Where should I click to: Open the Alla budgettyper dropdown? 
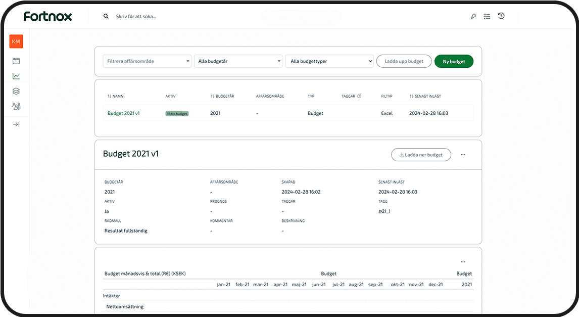click(x=329, y=61)
